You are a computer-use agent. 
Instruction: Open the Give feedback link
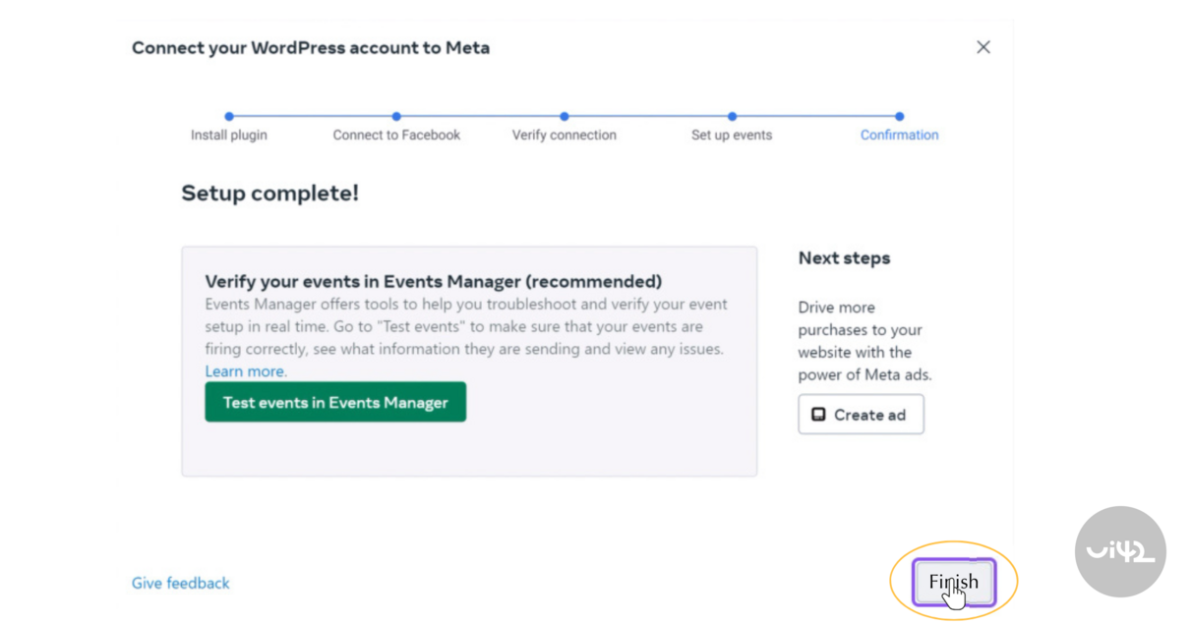(x=181, y=583)
